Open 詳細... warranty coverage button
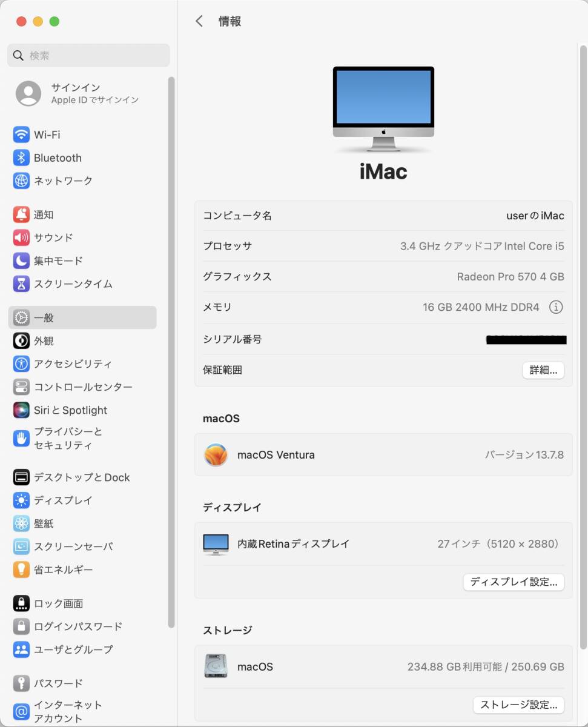 coord(543,370)
